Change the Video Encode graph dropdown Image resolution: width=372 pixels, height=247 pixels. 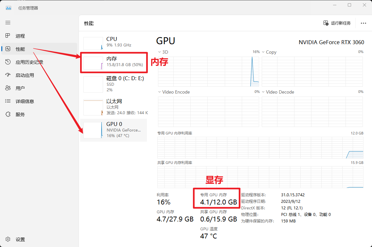point(174,92)
